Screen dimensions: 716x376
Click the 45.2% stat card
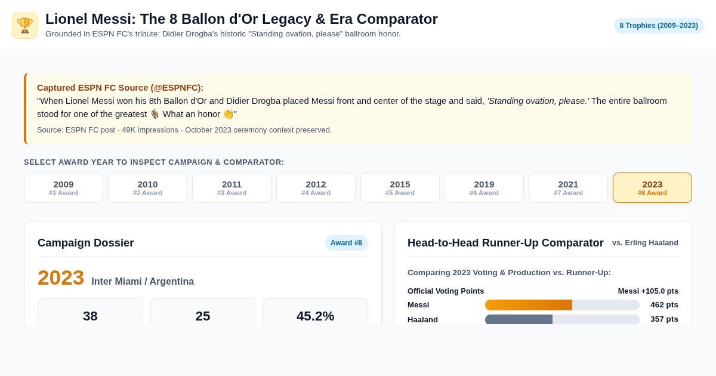315,312
